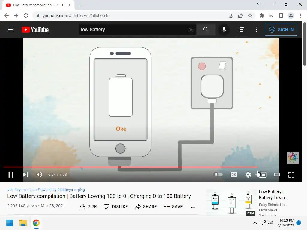Open the YouTube guide hamburger menu
Image resolution: width=307 pixels, height=230 pixels.
(x=11, y=30)
